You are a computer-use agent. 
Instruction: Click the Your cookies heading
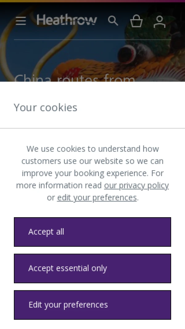pos(46,108)
